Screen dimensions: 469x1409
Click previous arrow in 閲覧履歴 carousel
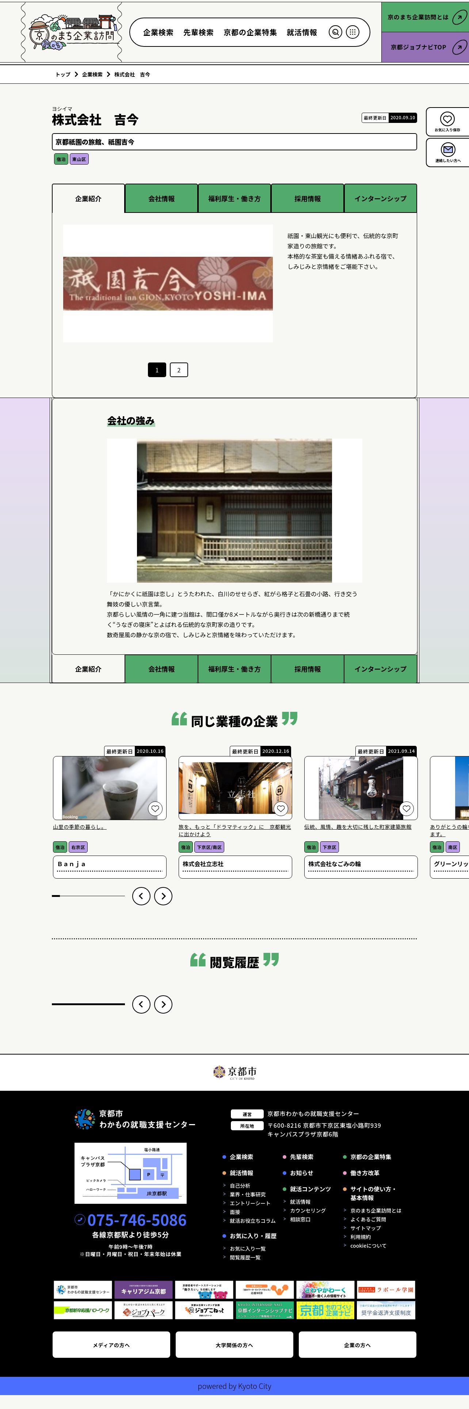coord(141,1004)
